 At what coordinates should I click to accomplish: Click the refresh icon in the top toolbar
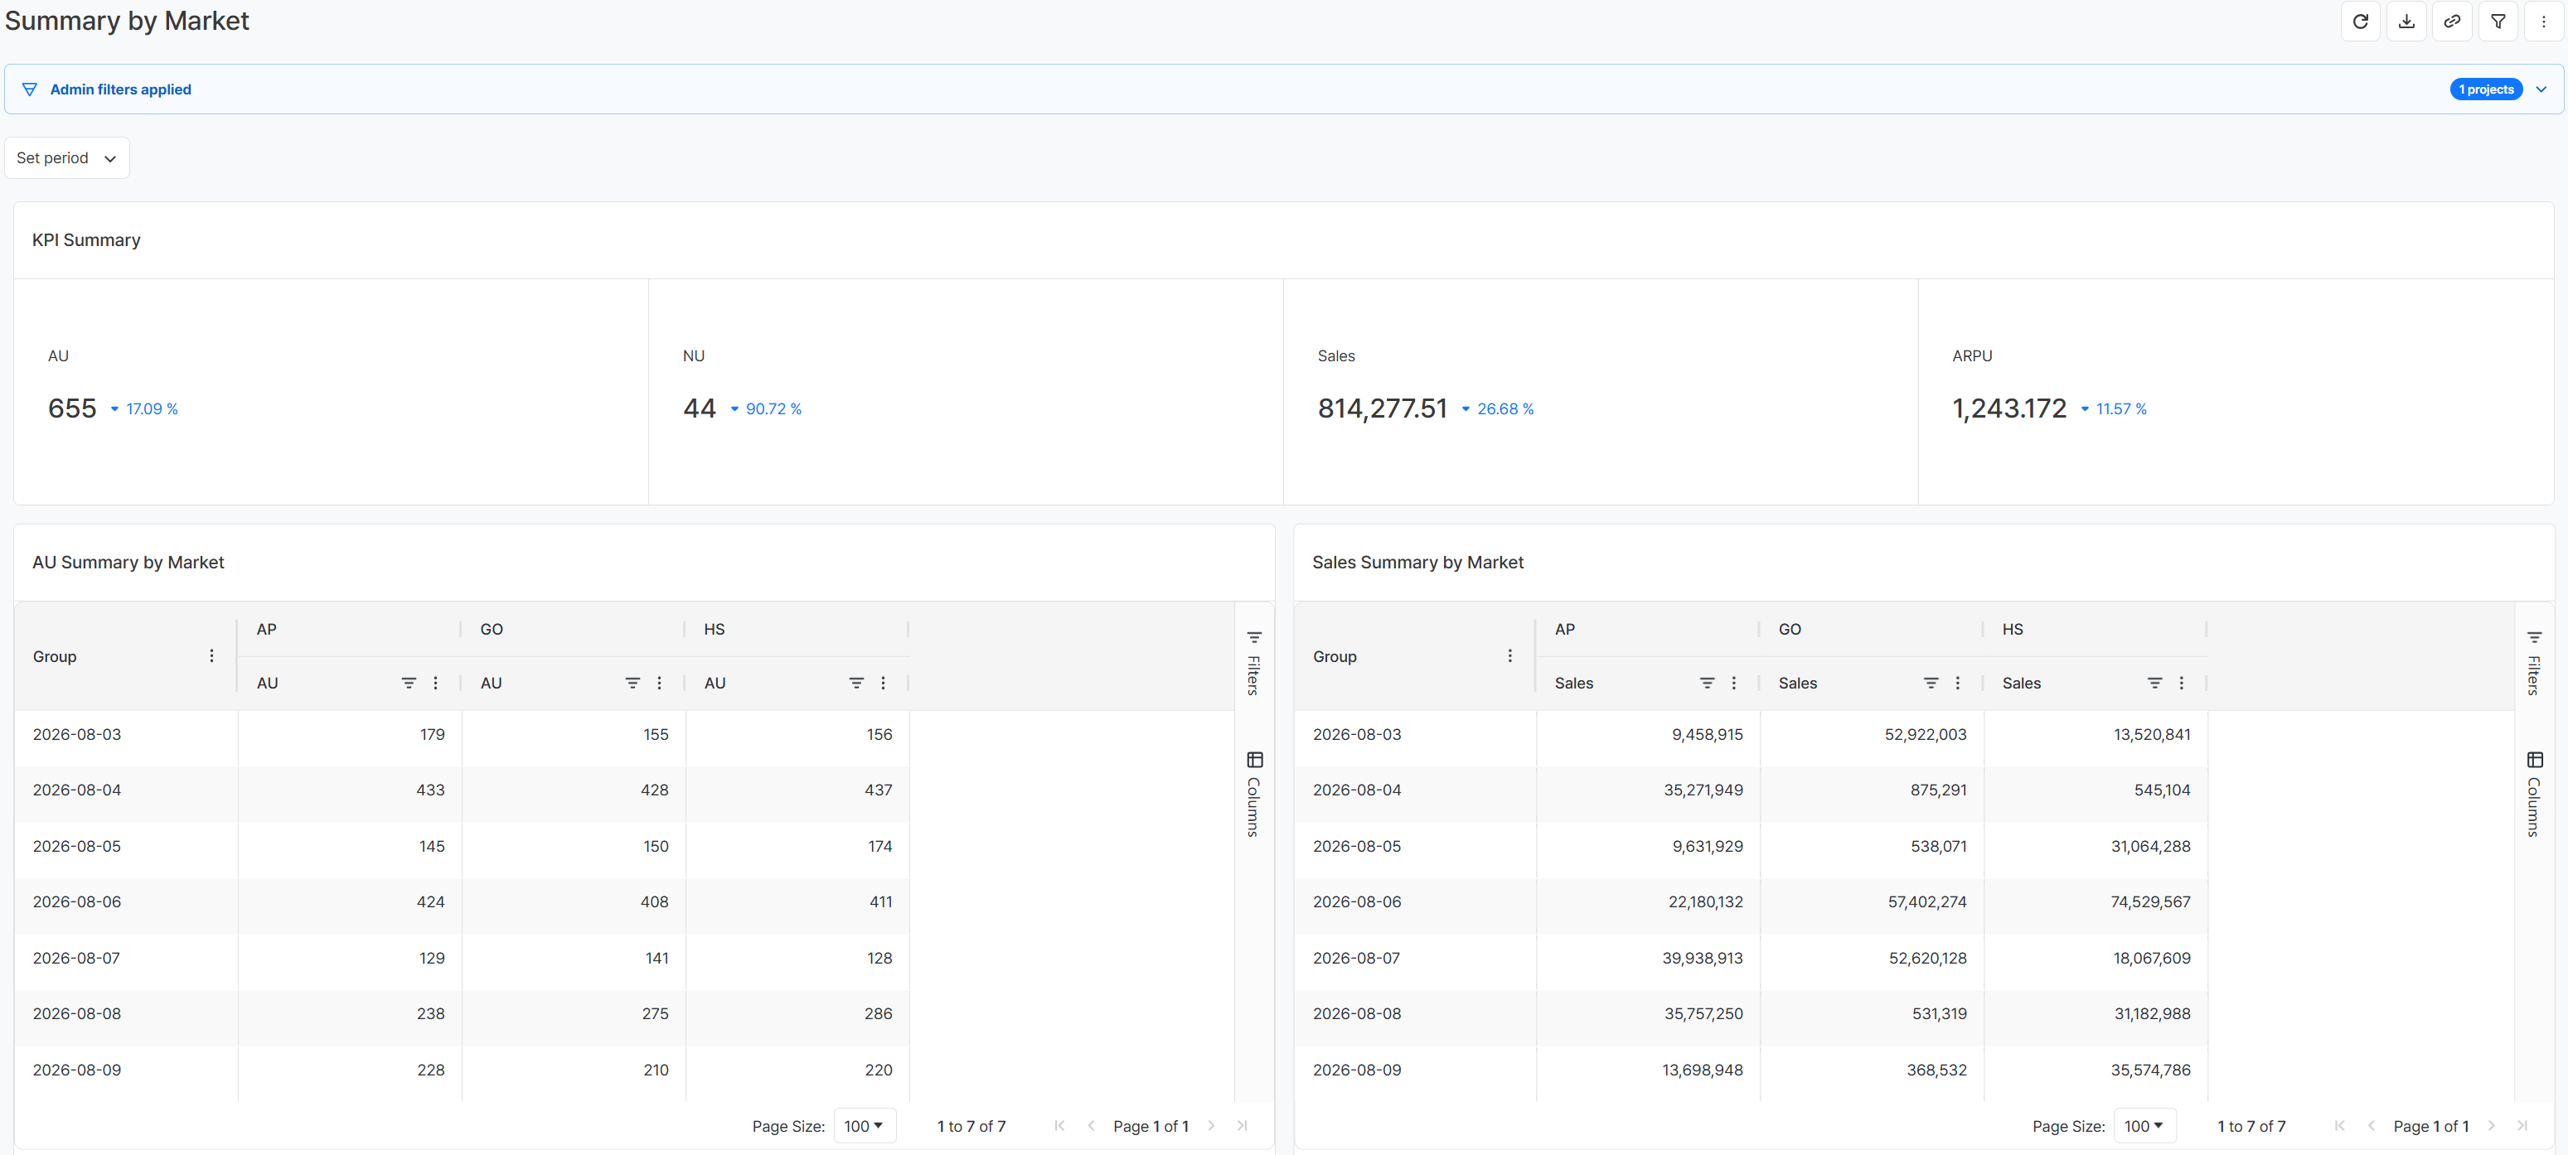(x=2360, y=21)
